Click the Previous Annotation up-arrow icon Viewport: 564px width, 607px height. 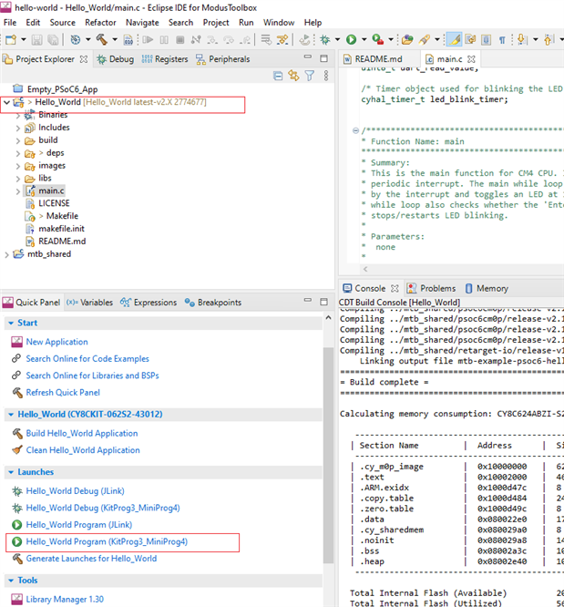(x=549, y=39)
